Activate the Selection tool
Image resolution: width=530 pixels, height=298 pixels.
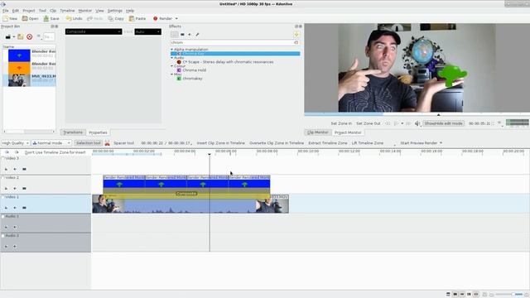click(89, 143)
